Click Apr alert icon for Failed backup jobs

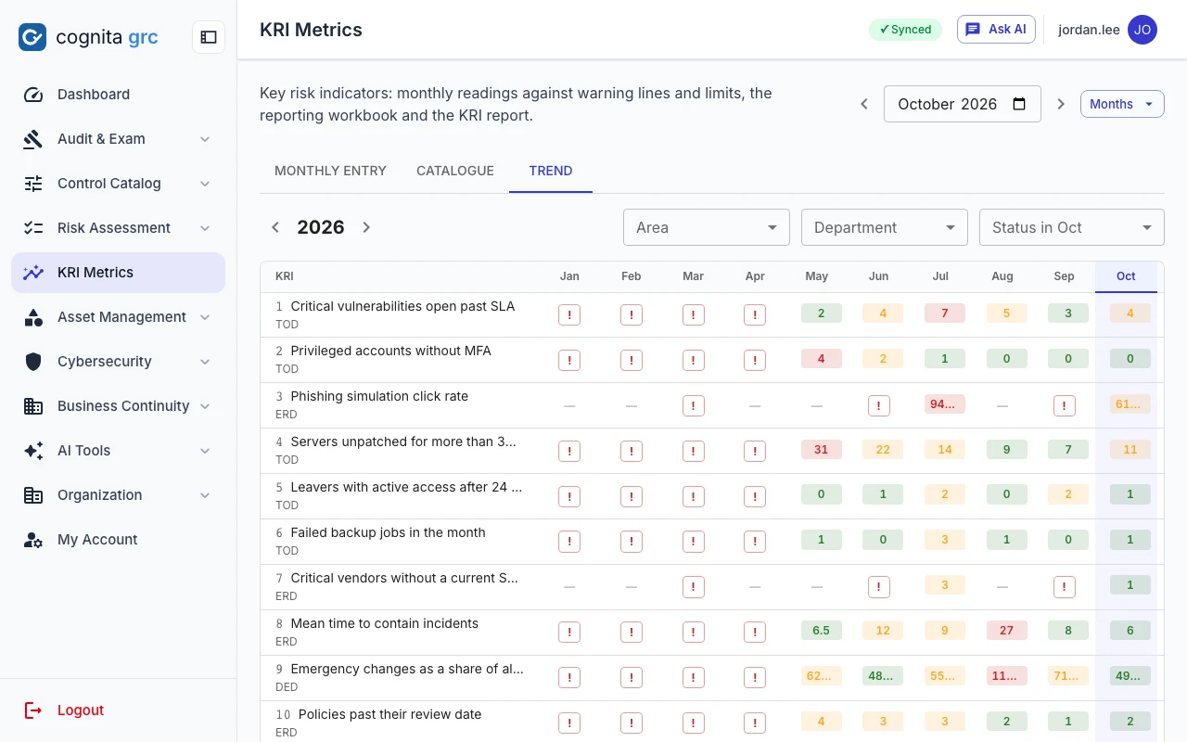755,542
